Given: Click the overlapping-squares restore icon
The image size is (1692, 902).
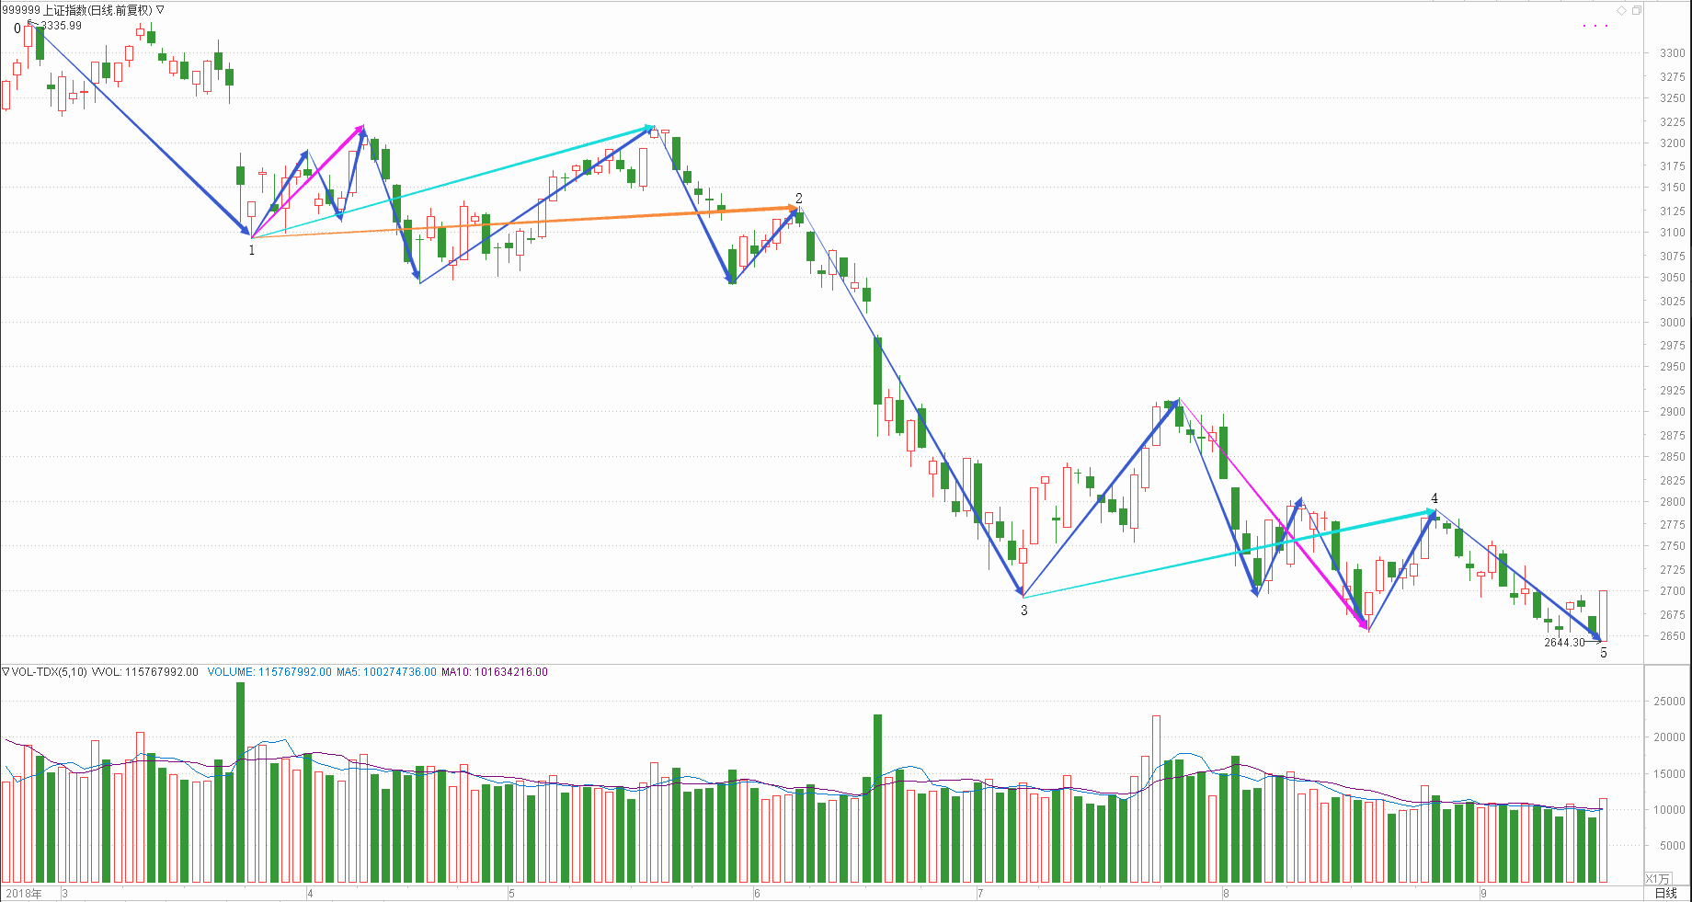Looking at the screenshot, I should [x=1637, y=10].
